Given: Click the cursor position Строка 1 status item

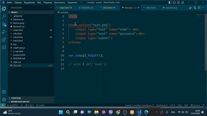Looking at the screenshot, I should (139, 105).
